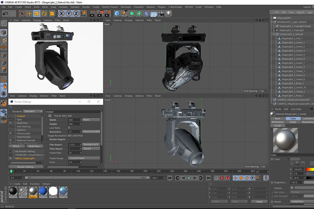Open the V-Ray Bridge menu
Viewport: 314px width, 209px height.
click(x=175, y=7)
